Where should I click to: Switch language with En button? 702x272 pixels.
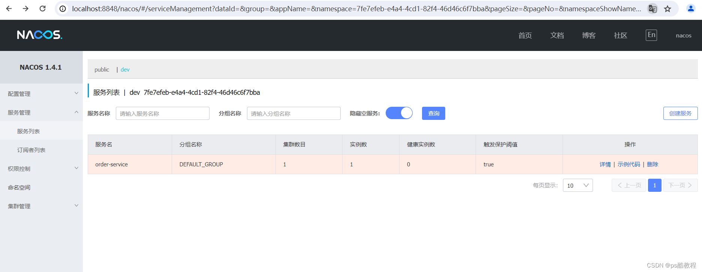[651, 35]
